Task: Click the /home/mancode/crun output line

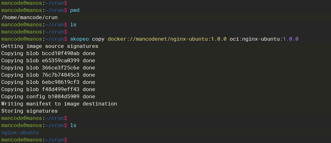Action: coord(29,18)
